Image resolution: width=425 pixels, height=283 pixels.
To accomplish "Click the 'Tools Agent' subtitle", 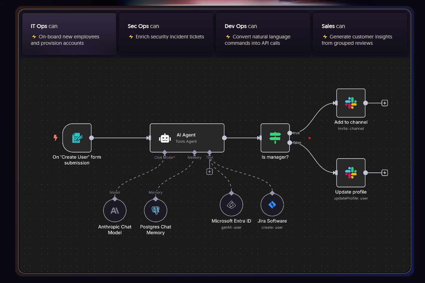I will coord(186,141).
